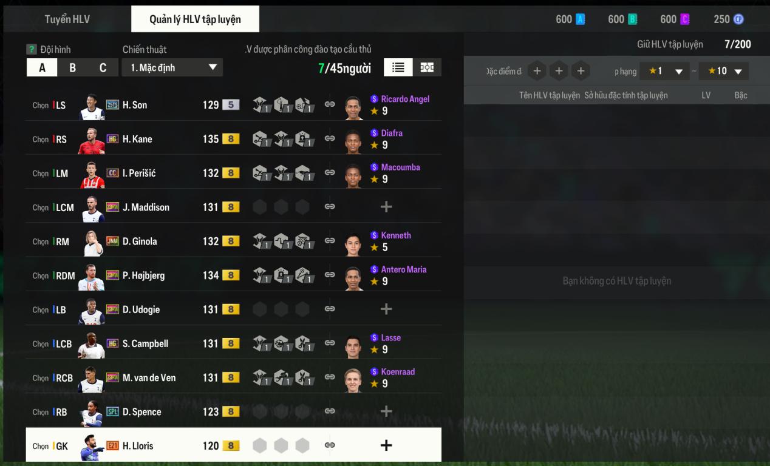Switch to list view icon

click(x=398, y=67)
